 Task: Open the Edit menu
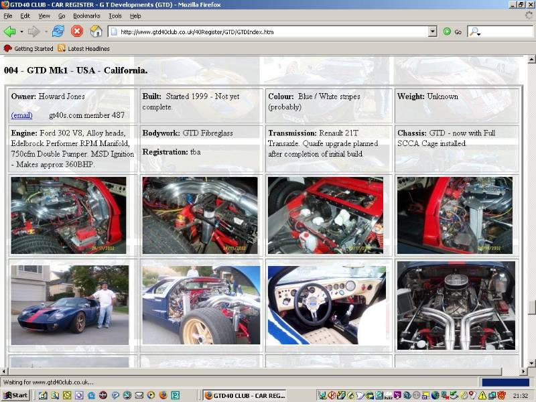[25, 15]
